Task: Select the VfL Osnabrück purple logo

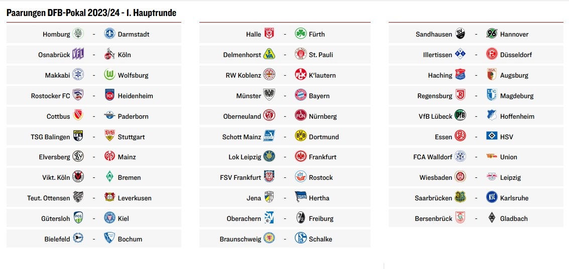Action: point(78,55)
